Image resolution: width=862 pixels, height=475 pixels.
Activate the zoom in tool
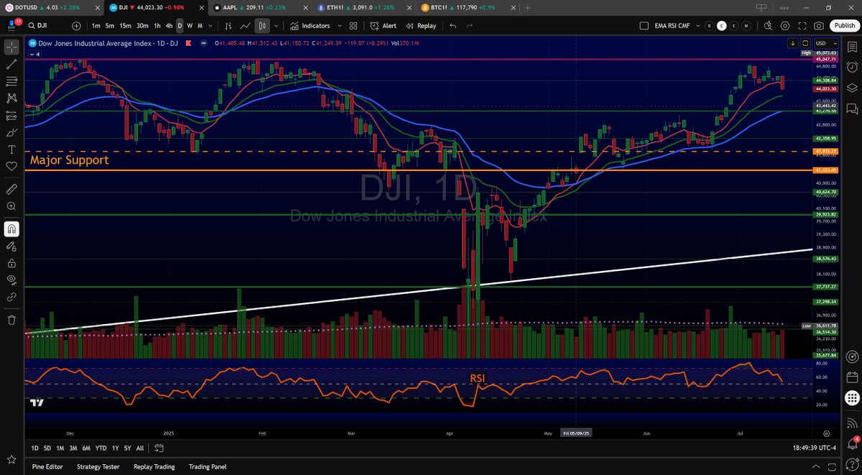click(11, 206)
